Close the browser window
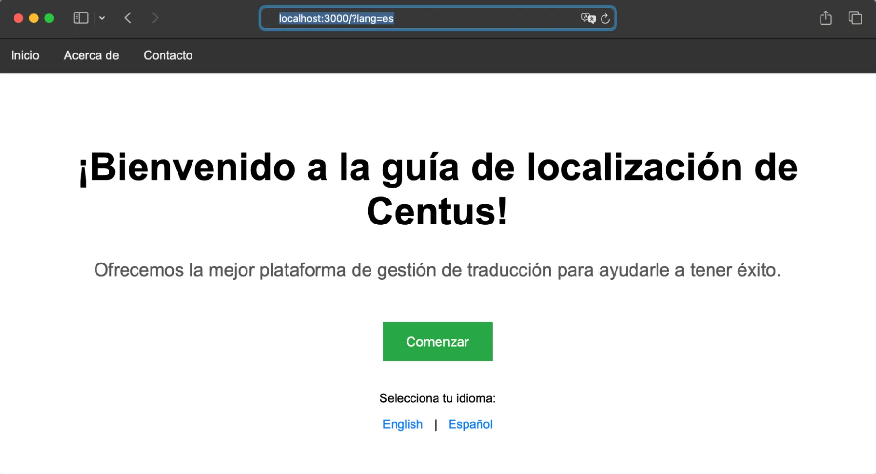876x474 pixels. [x=18, y=18]
